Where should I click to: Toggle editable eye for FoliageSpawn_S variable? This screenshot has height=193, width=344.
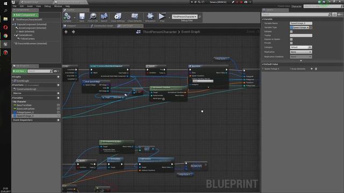tap(59, 112)
